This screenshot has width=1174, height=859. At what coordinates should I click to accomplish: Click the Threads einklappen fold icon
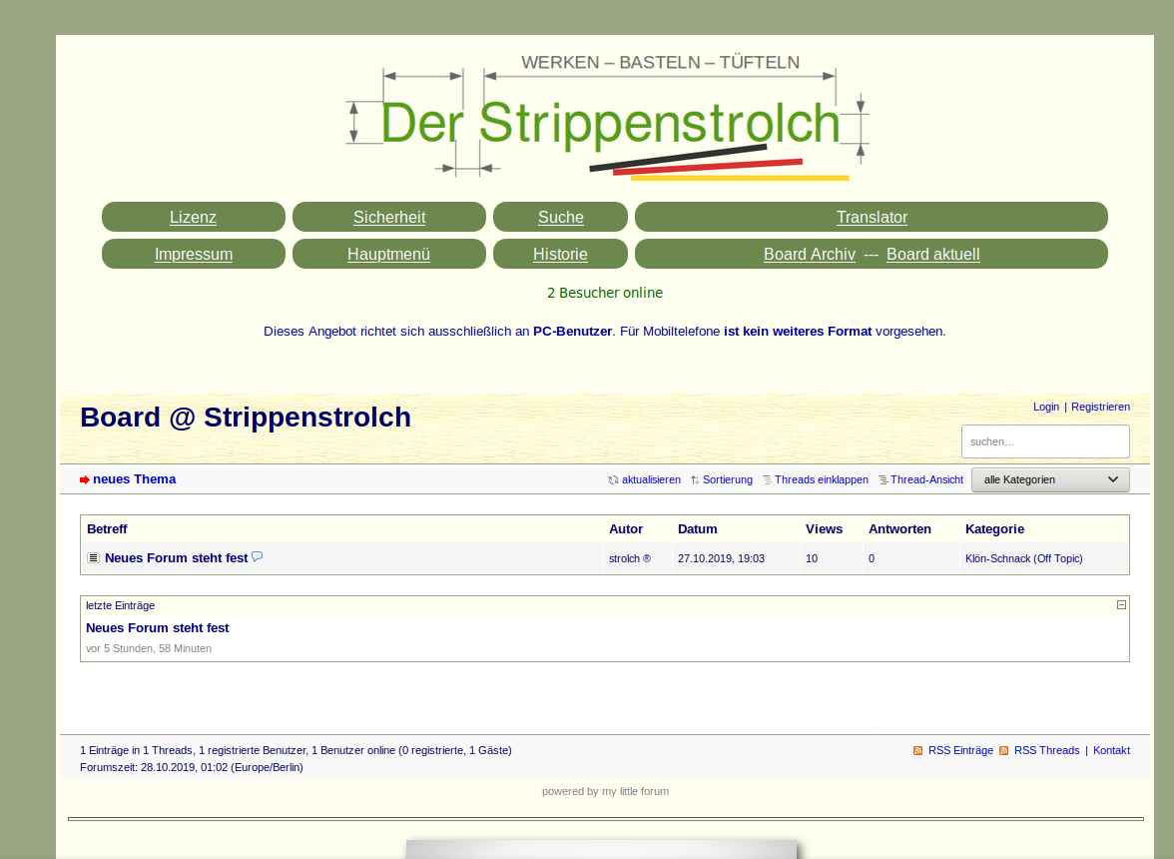click(x=767, y=480)
